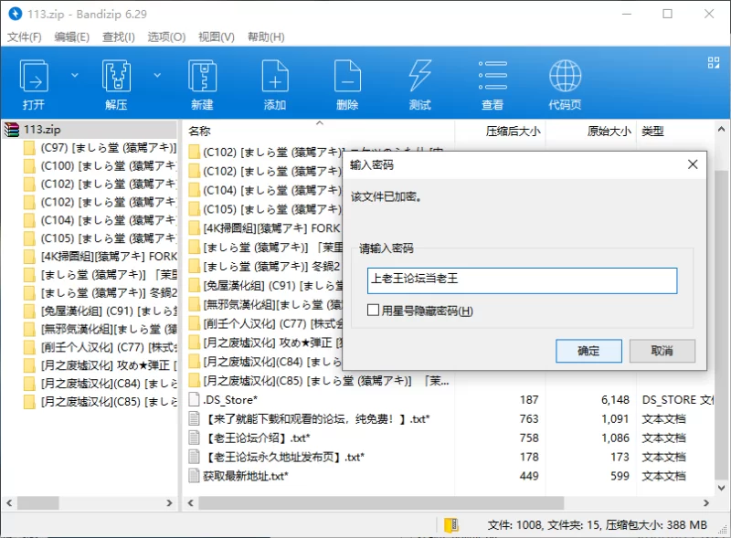731x538 pixels.
Task: Toggle the view-mode grid icon at top right
Action: coord(714,62)
